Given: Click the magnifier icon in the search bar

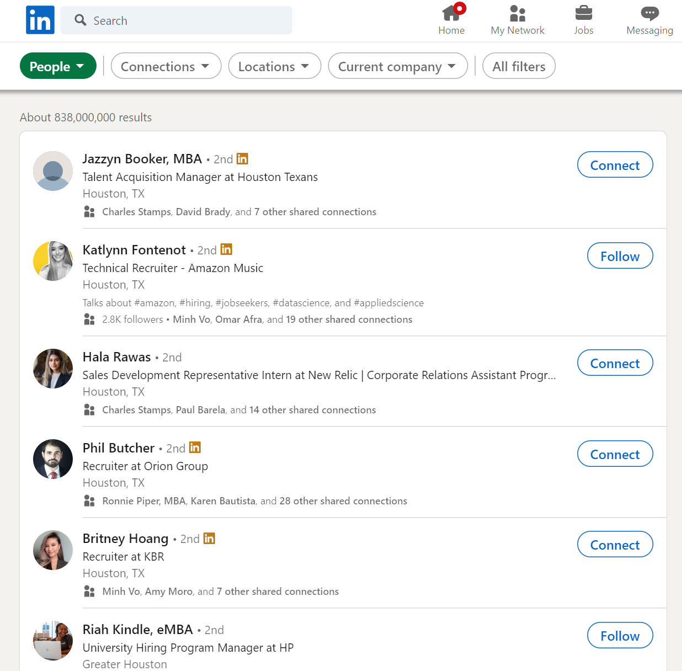Looking at the screenshot, I should pos(80,20).
